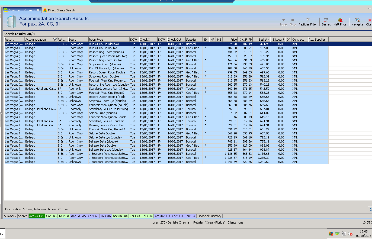
Task: Sort by the Contract column header
Action: tap(300, 40)
